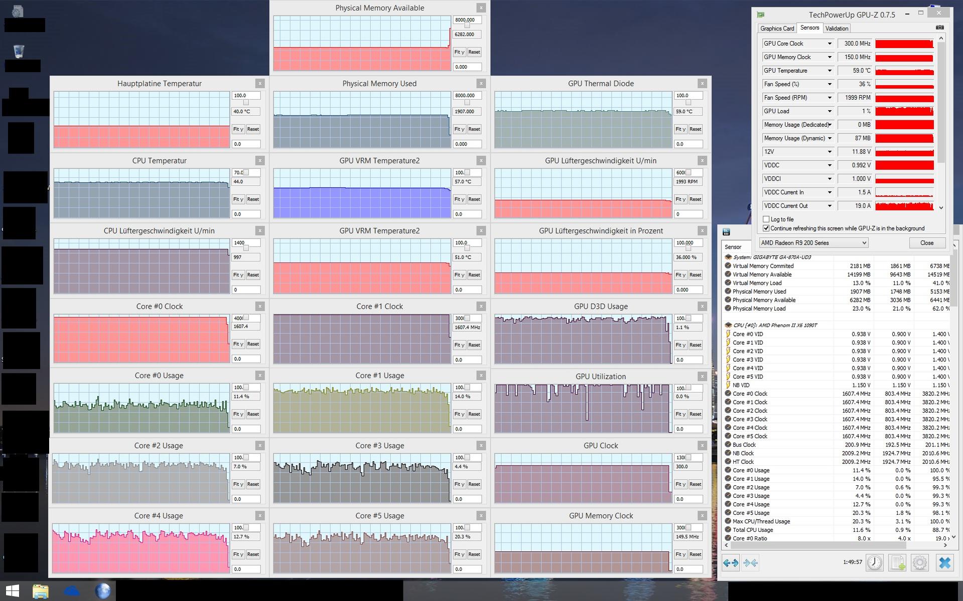963x601 pixels.
Task: Click the max value field of Physical Memory Available
Action: tap(467, 20)
